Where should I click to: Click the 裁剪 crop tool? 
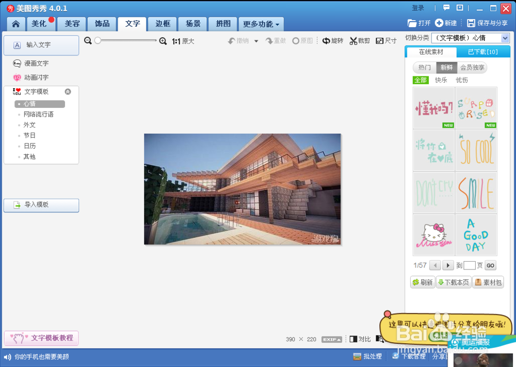[360, 40]
